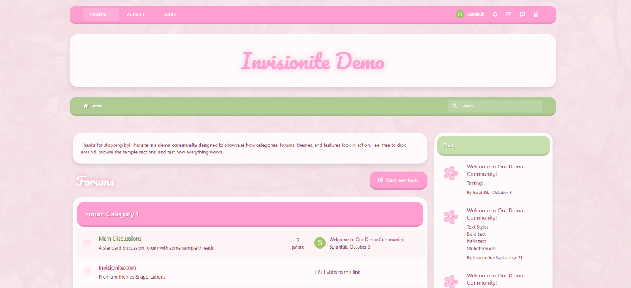Click the Start new topic button
The width and height of the screenshot is (631, 288).
tap(398, 180)
